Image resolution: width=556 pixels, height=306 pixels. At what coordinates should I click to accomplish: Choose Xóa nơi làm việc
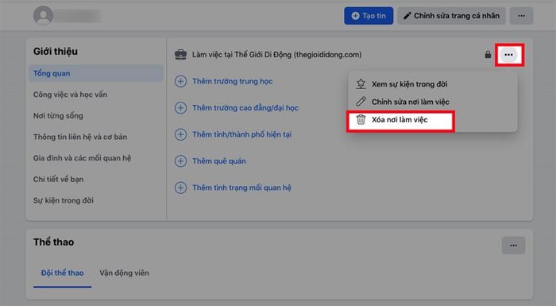click(x=400, y=120)
